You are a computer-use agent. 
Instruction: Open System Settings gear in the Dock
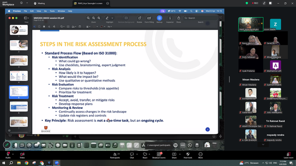pos(58,145)
